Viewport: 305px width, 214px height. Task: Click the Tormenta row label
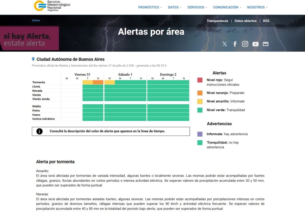point(38,82)
